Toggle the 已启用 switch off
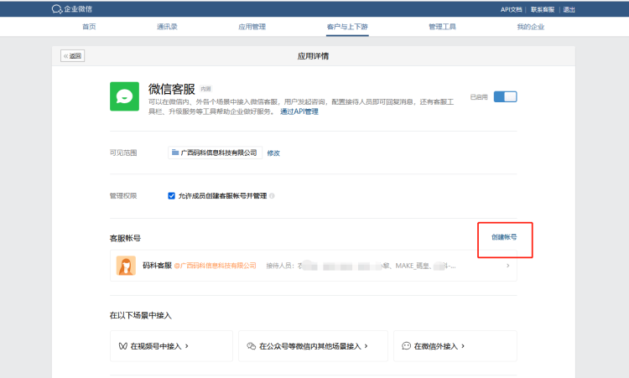 (x=505, y=96)
